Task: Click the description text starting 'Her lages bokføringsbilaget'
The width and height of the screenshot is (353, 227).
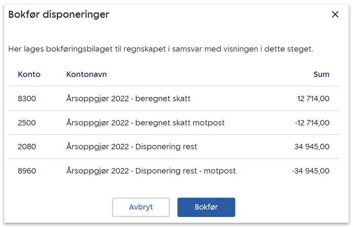Action: click(161, 49)
